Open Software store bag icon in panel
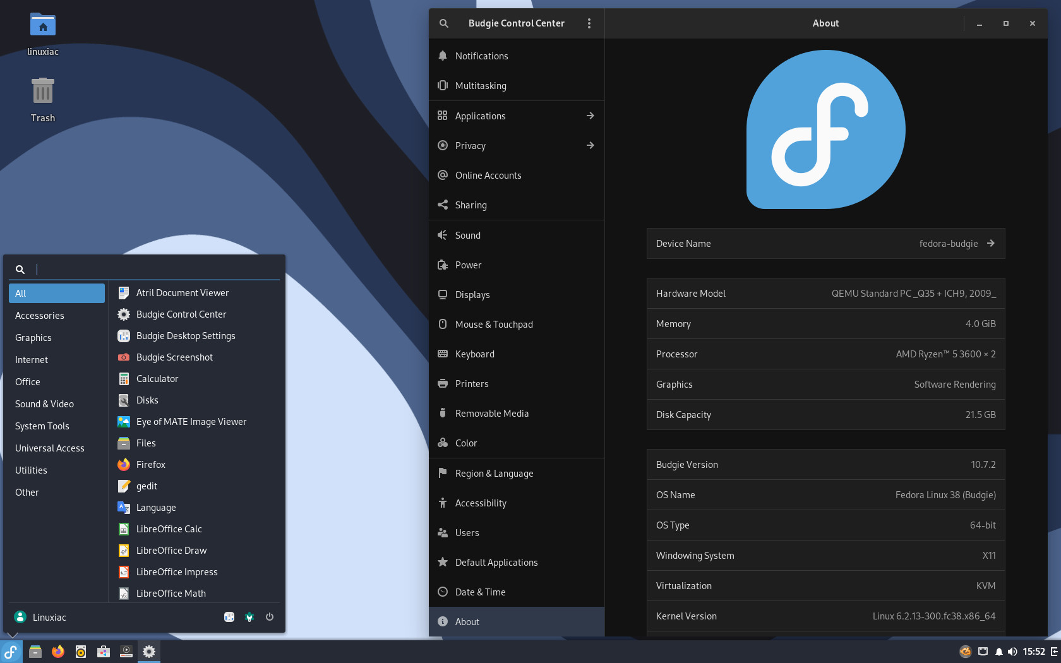This screenshot has height=663, width=1061. [x=104, y=652]
